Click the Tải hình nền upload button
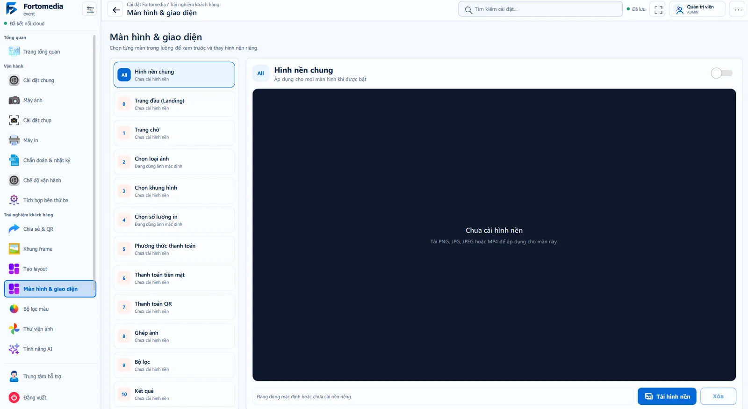 point(667,396)
